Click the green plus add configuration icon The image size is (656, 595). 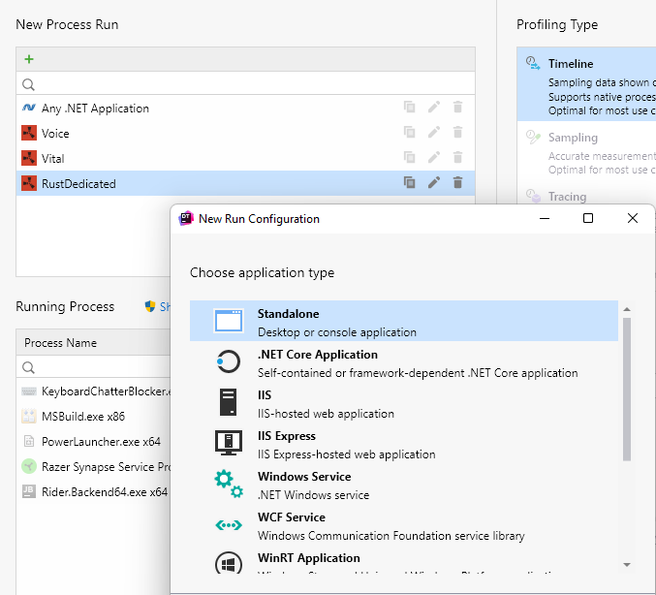(29, 59)
